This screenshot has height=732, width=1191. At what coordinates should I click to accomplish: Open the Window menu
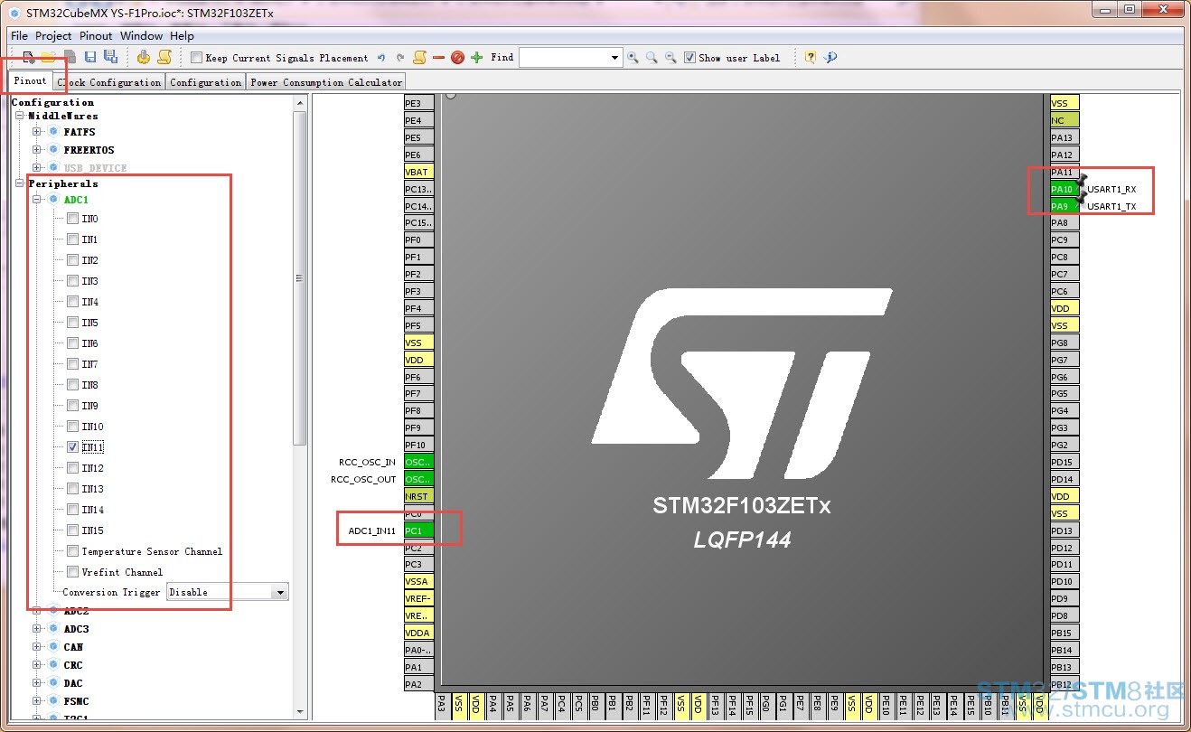(x=142, y=36)
